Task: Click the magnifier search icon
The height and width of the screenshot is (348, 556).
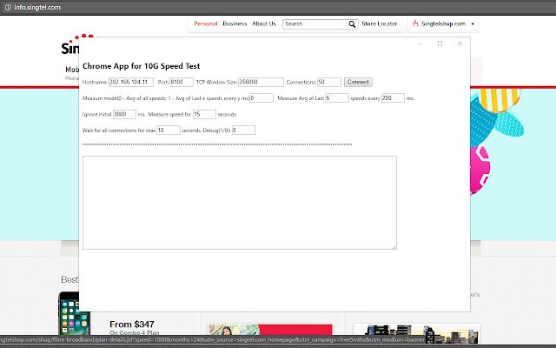Action: [x=352, y=24]
